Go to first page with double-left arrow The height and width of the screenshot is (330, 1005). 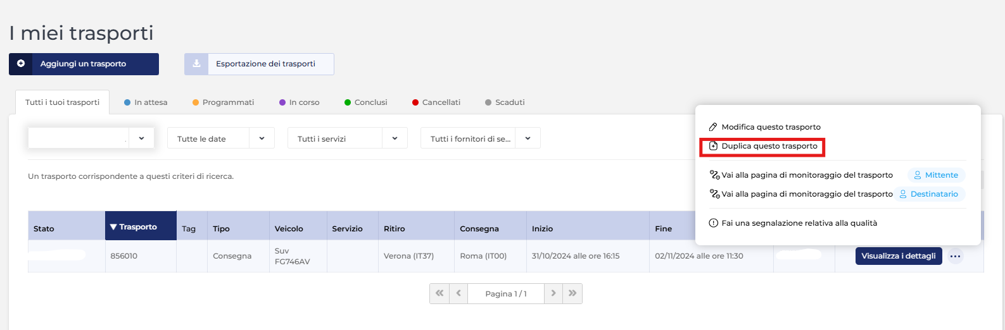[439, 293]
